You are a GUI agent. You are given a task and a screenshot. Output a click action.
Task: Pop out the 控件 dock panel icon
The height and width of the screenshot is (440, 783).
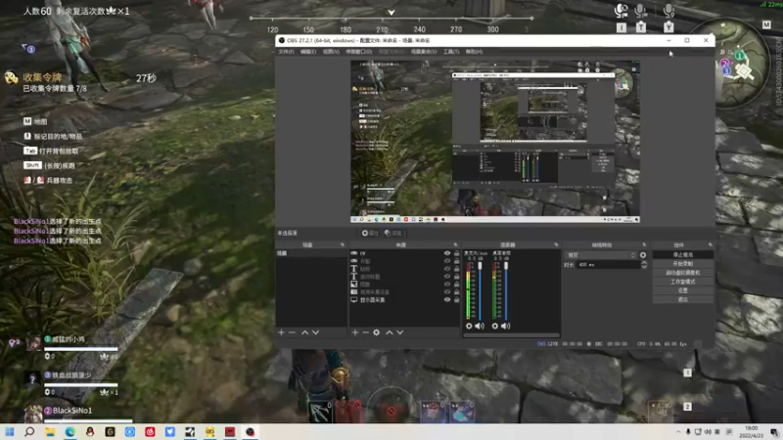[x=711, y=245]
